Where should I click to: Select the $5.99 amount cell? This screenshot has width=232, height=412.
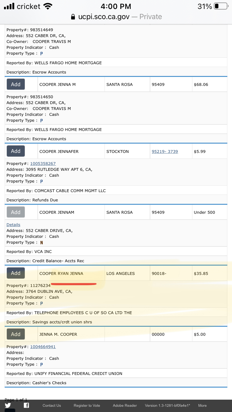point(209,151)
